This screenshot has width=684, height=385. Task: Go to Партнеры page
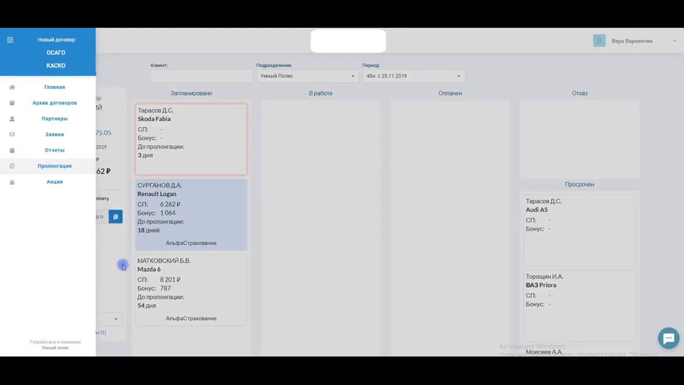pos(55,118)
